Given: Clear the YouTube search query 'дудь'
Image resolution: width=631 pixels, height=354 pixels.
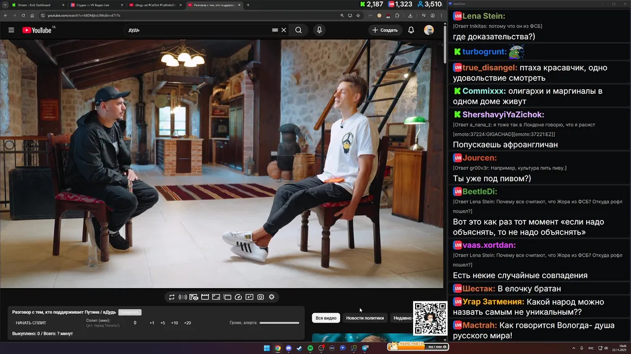Looking at the screenshot, I should 283,30.
